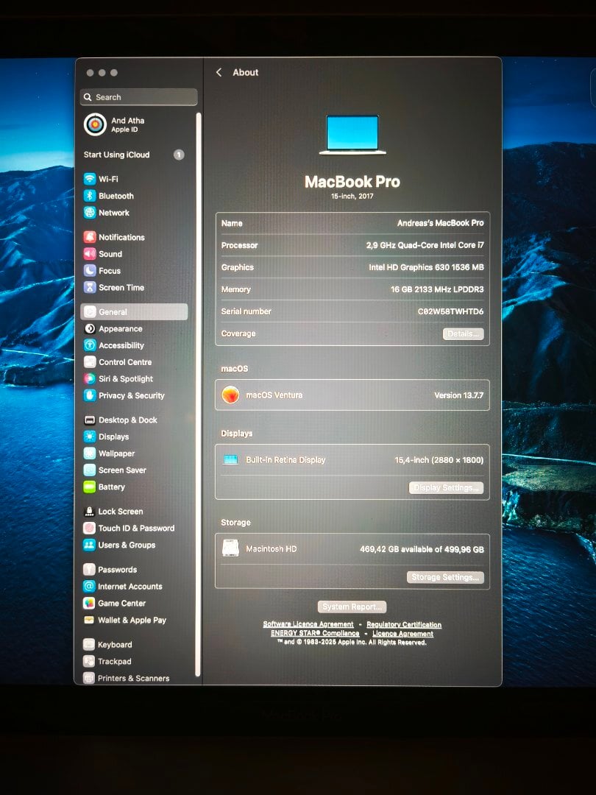This screenshot has width=596, height=795.
Task: Select the Network globe icon
Action: (x=90, y=213)
